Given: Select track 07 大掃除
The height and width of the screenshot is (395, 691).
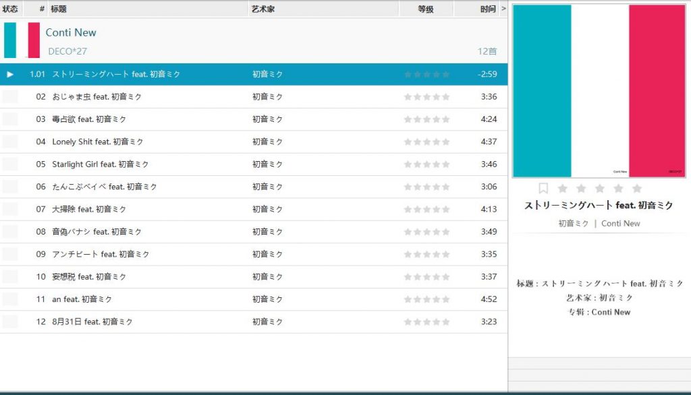Looking at the screenshot, I should (254, 209).
